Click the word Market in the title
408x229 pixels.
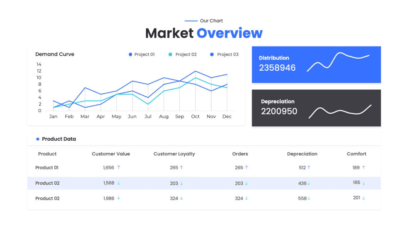tap(169, 33)
